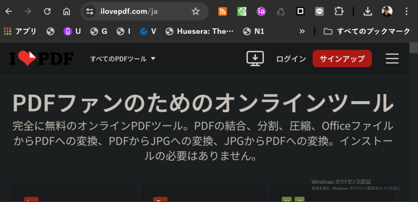Open the Chrome extensions puzzle icon
418x202 pixels.
coord(339,12)
